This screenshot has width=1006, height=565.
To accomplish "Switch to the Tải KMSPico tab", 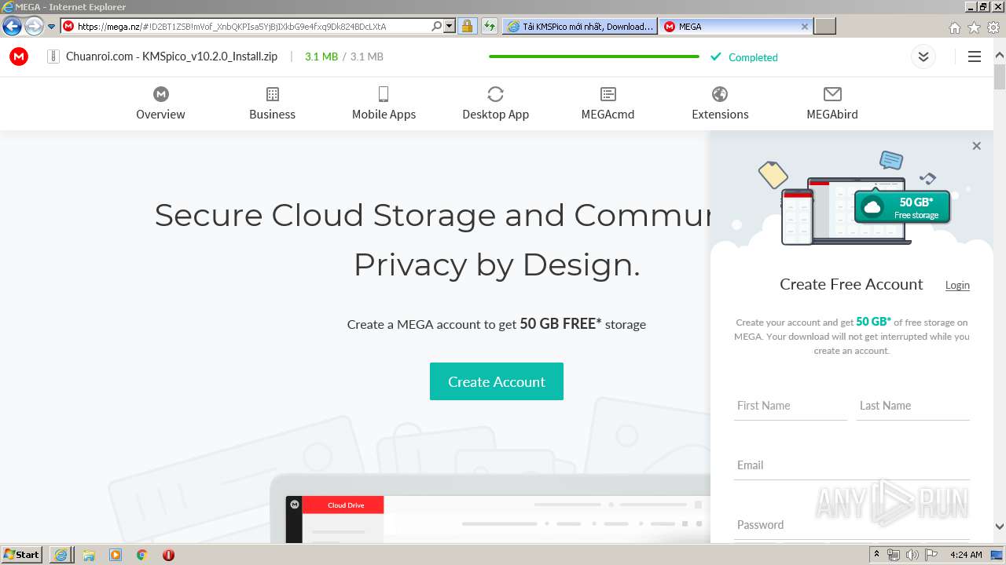I will click(x=580, y=26).
